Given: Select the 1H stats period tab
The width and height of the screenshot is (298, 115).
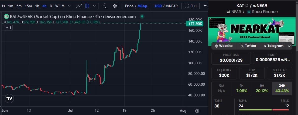Looking at the screenshot, I should [x=242, y=88].
